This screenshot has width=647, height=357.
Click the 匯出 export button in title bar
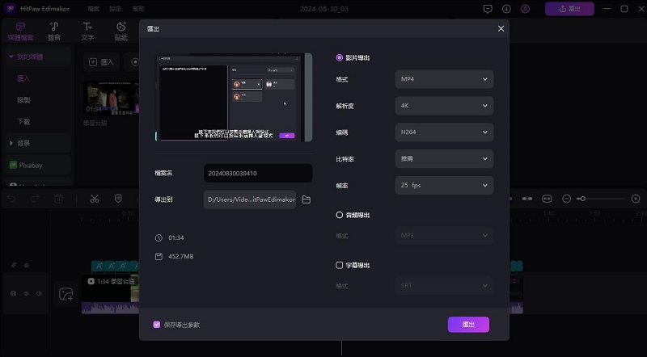(569, 9)
